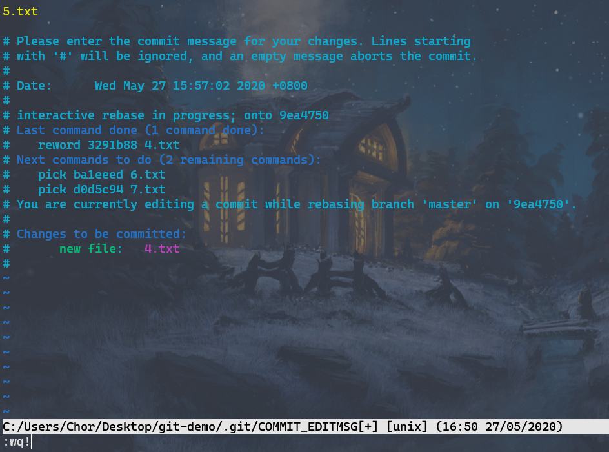Click the magenta 4.txt filename
609x452 pixels.
(x=162, y=248)
